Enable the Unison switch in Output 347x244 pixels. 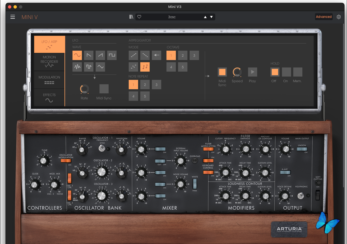(x=302, y=149)
